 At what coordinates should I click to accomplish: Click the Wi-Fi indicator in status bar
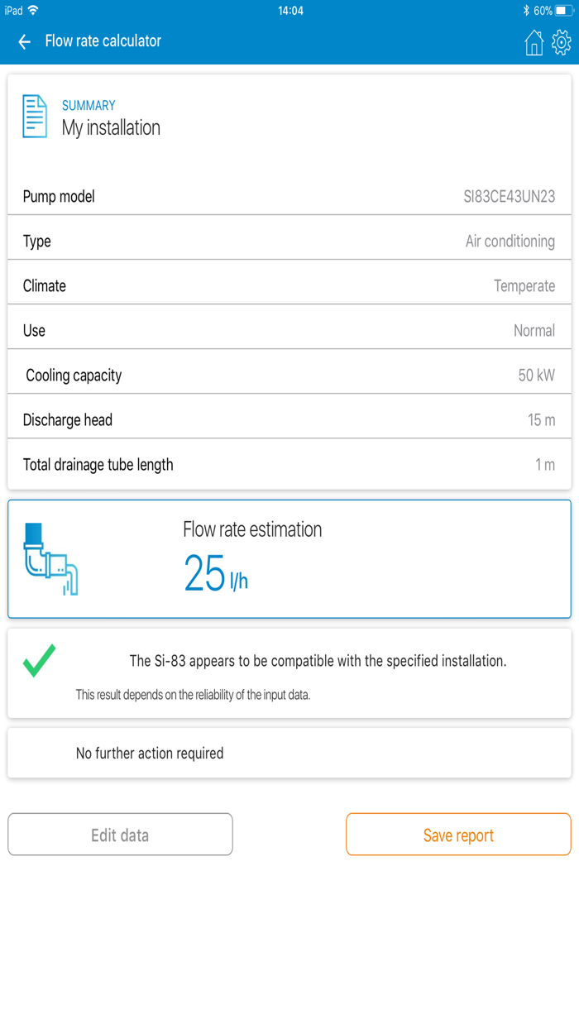[34, 11]
